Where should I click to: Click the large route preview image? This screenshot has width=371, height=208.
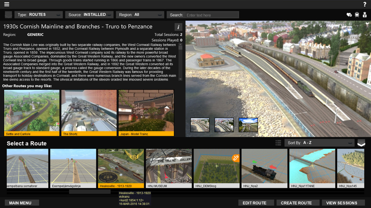click(x=278, y=79)
